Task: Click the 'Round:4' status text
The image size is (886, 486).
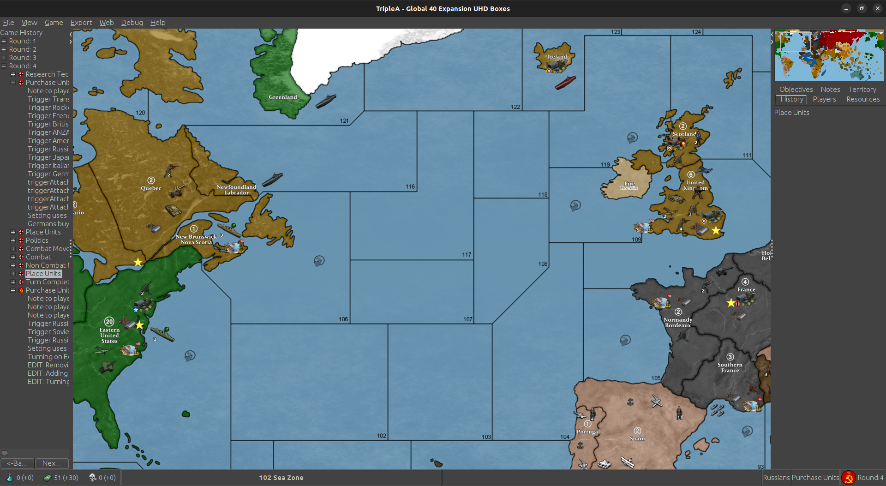Action: coord(870,478)
